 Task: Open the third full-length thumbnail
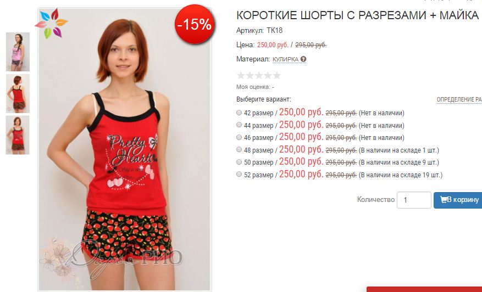click(x=18, y=135)
